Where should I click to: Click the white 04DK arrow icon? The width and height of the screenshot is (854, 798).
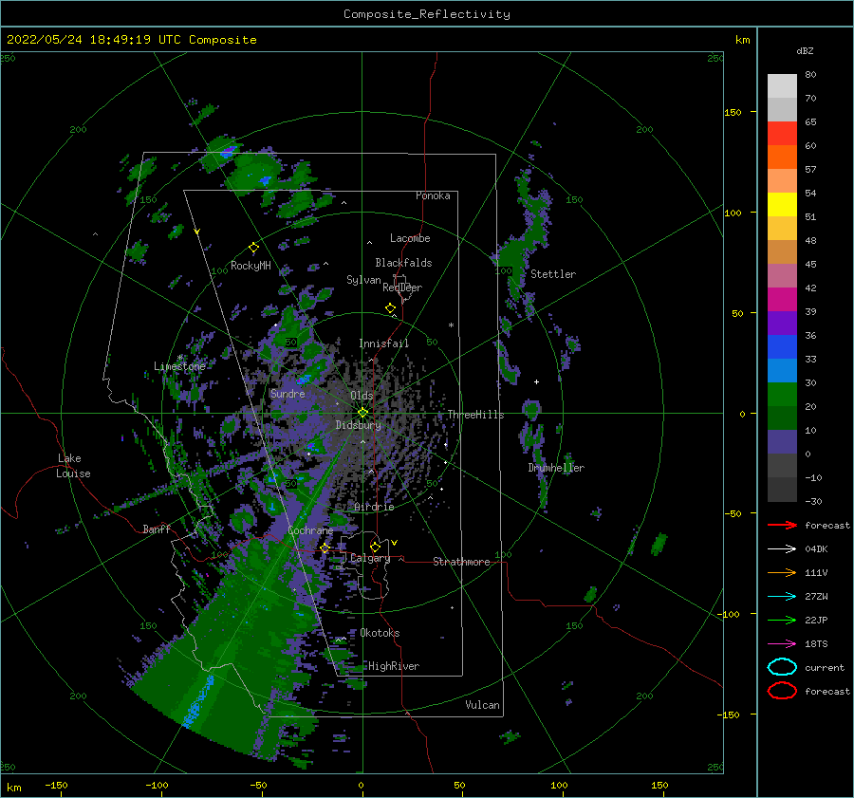[782, 549]
